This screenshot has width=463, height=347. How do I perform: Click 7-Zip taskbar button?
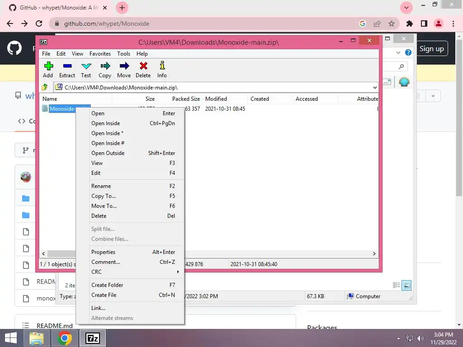point(92,338)
